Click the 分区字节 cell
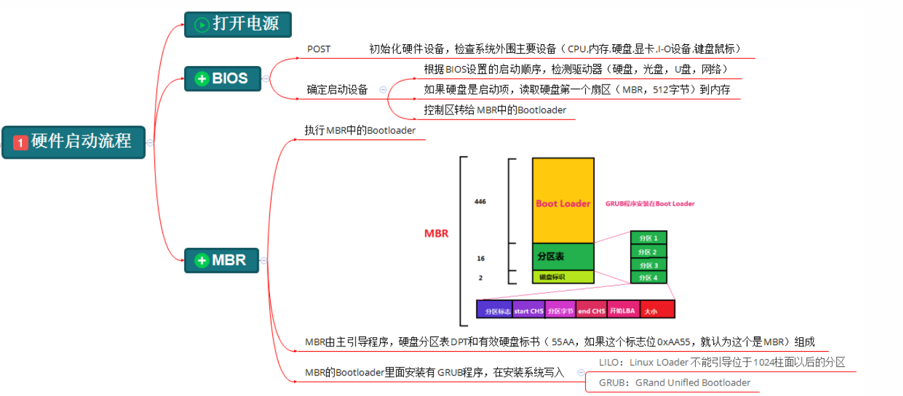Image resolution: width=903 pixels, height=396 pixels. (560, 310)
